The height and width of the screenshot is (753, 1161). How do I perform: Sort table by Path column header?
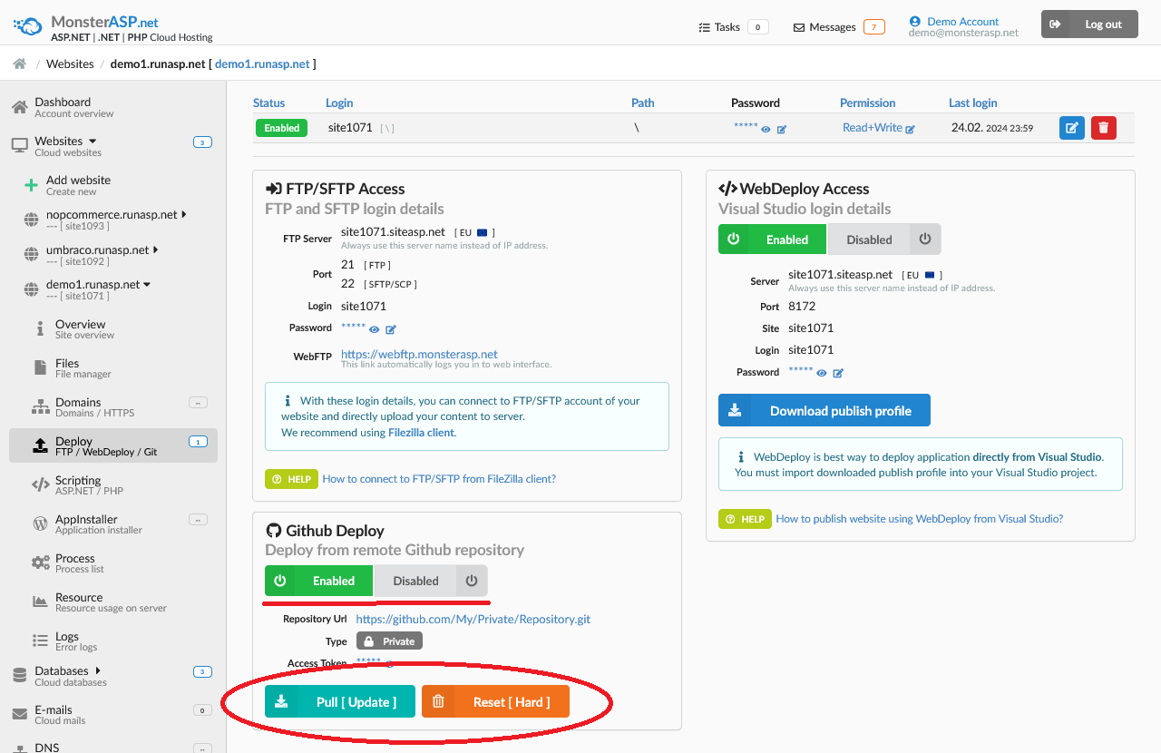[642, 103]
